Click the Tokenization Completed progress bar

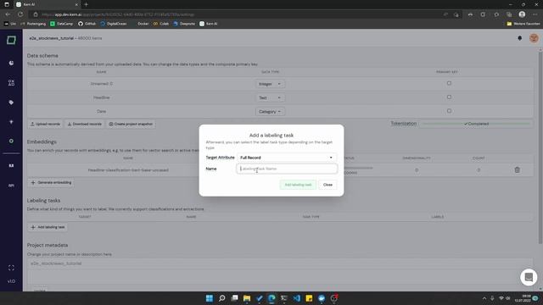(476, 124)
